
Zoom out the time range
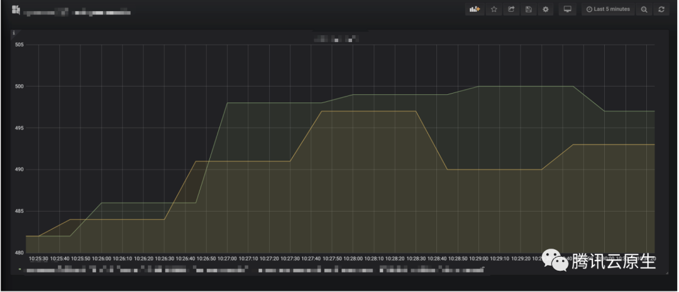click(x=644, y=9)
